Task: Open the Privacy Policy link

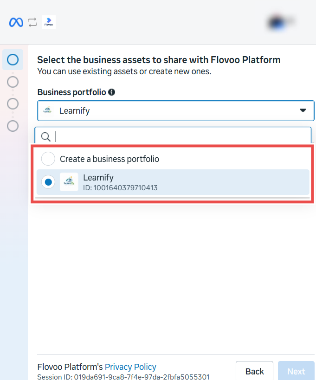Action: point(130,367)
